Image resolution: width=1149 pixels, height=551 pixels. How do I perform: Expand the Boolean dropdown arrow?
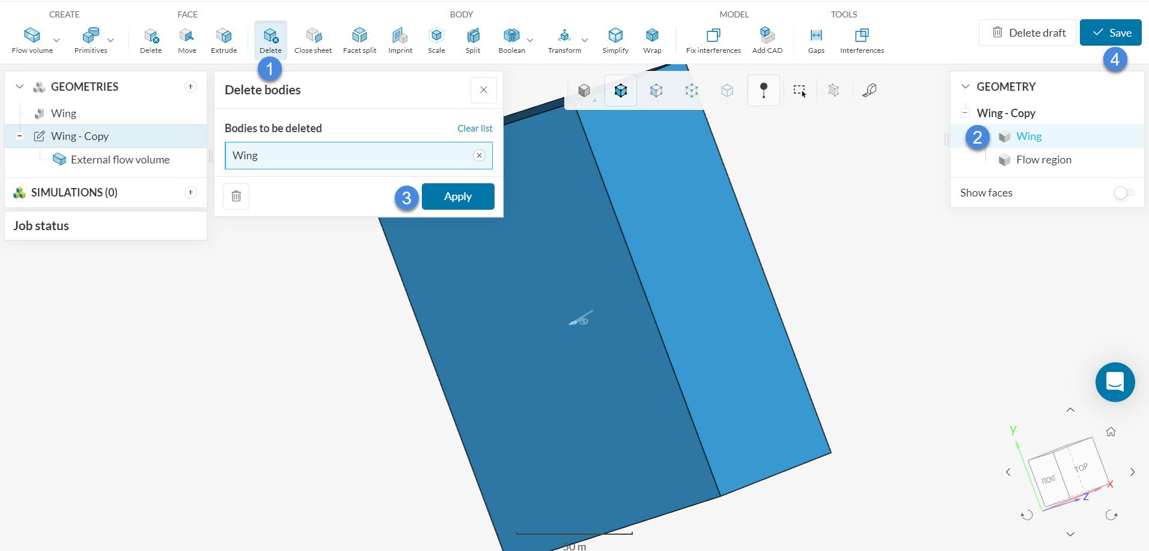pyautogui.click(x=530, y=41)
